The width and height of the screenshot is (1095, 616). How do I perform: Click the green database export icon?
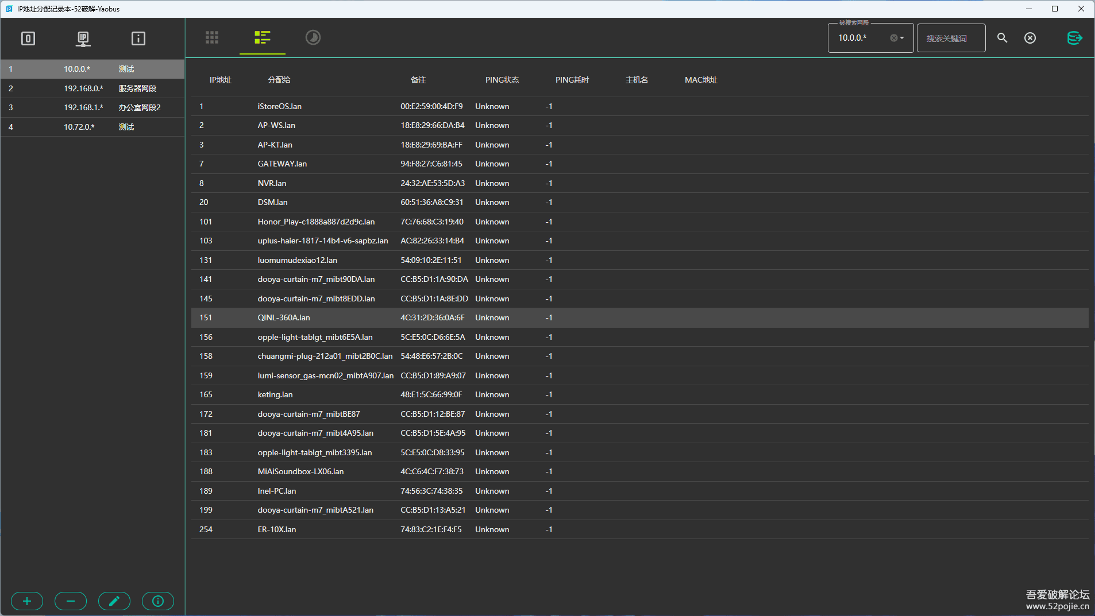1074,38
